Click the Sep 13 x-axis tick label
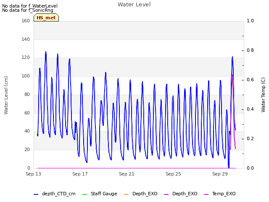 click(x=33, y=174)
